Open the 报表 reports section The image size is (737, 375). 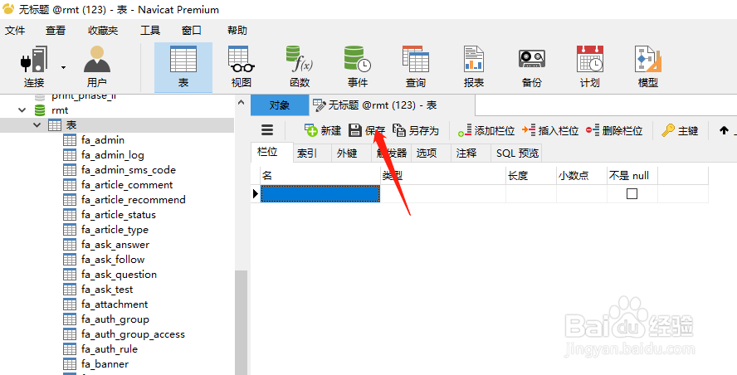[474, 67]
